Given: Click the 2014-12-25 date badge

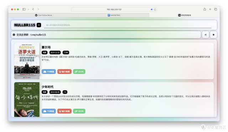Looking at the screenshot, I should point(55,53).
